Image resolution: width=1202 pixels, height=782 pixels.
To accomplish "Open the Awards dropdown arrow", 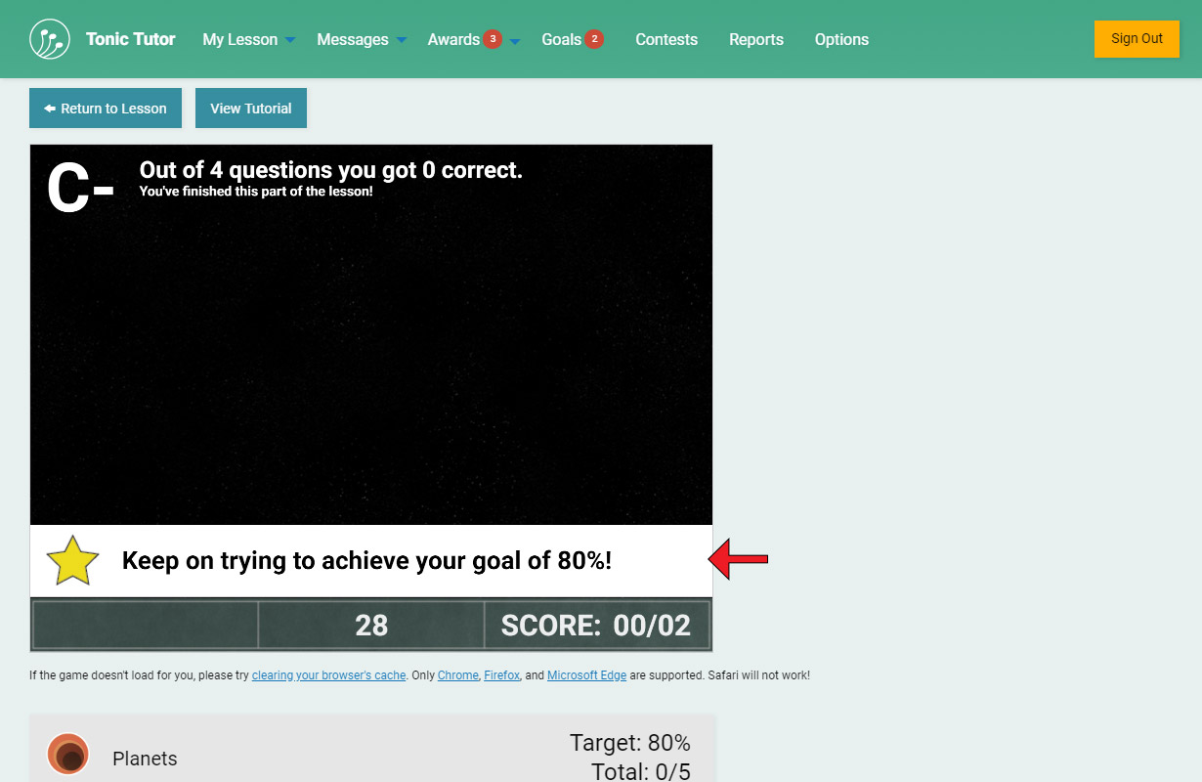I will click(515, 40).
